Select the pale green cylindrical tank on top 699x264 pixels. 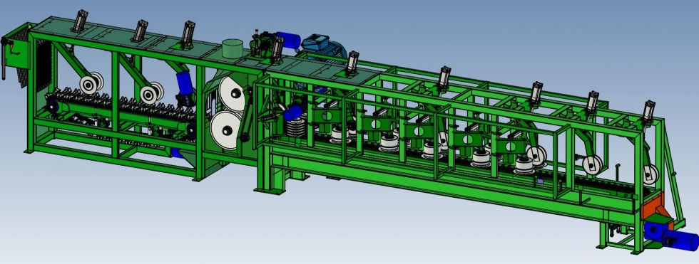tap(233, 48)
